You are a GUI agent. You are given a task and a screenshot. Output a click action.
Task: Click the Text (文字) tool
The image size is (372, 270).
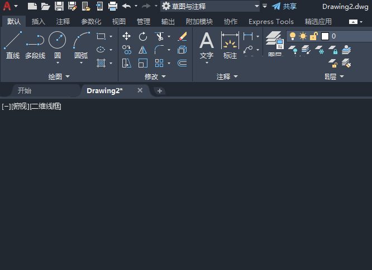coord(207,45)
